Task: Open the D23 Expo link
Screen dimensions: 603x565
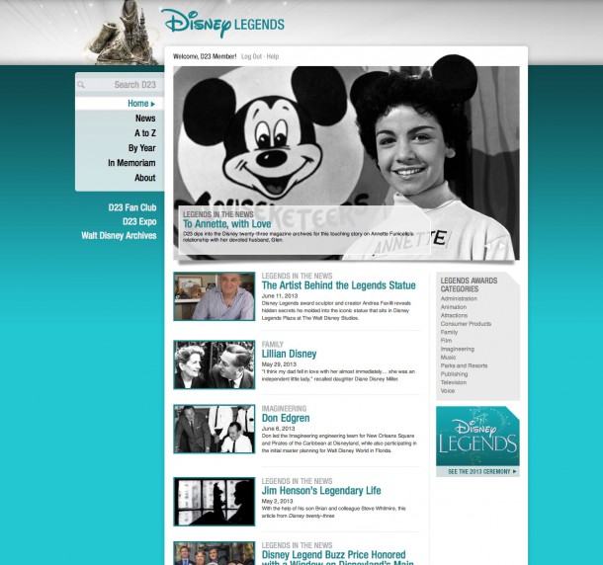Action: (139, 222)
